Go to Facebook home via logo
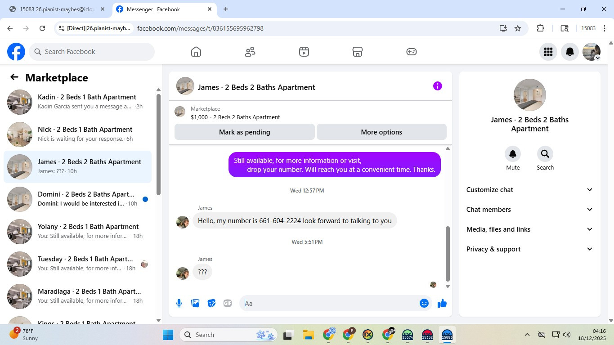 pos(16,52)
